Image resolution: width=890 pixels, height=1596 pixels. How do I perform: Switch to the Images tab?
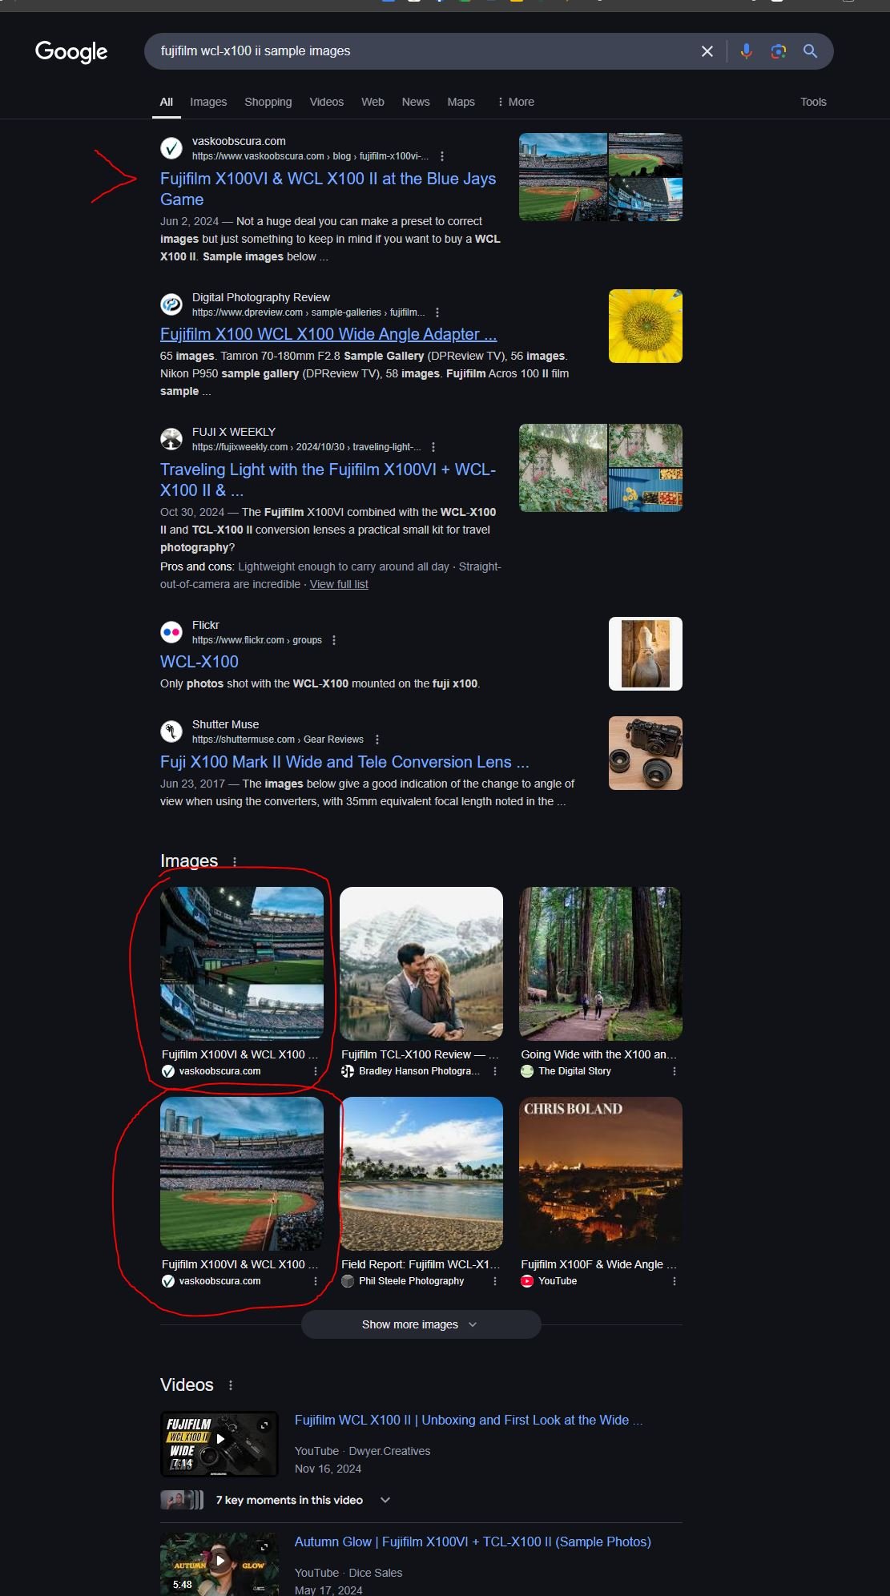pos(208,102)
